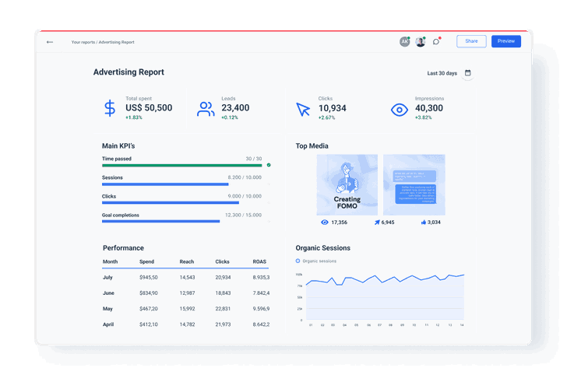Click the 8.200 / 10.000 sessions value
Screen dimensions: 567x375
(x=245, y=177)
